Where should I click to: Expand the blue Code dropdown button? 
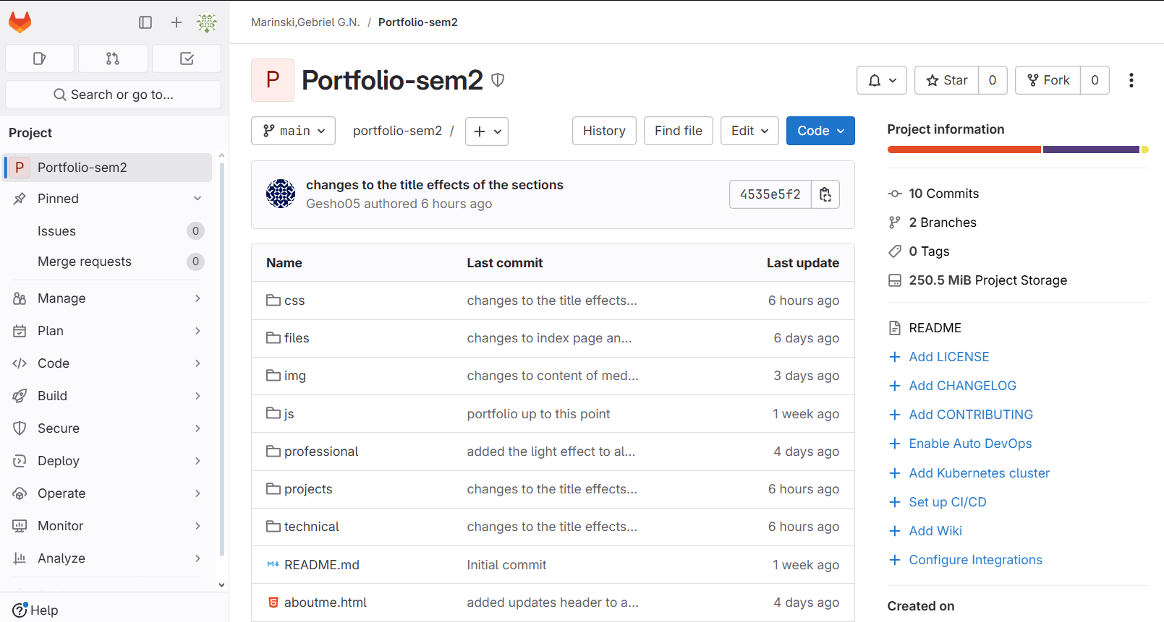(820, 131)
